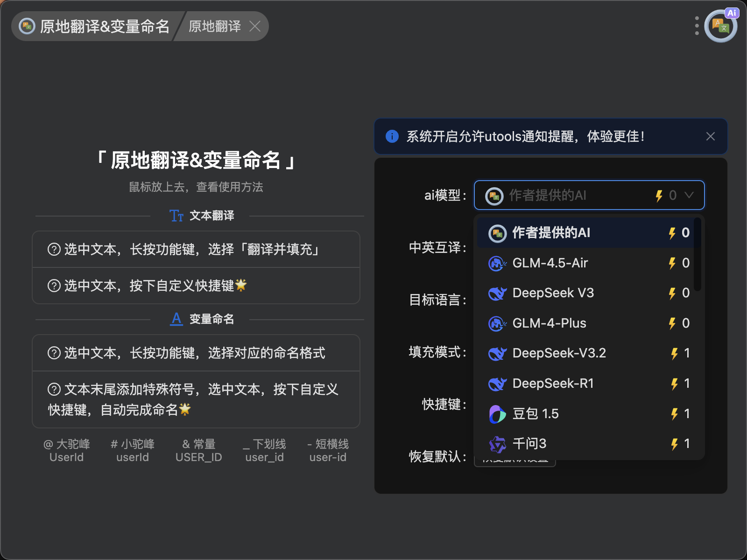This screenshot has width=747, height=560.
Task: Click the help icon beside 按下自定义快捷键 instruction
Action: point(54,286)
